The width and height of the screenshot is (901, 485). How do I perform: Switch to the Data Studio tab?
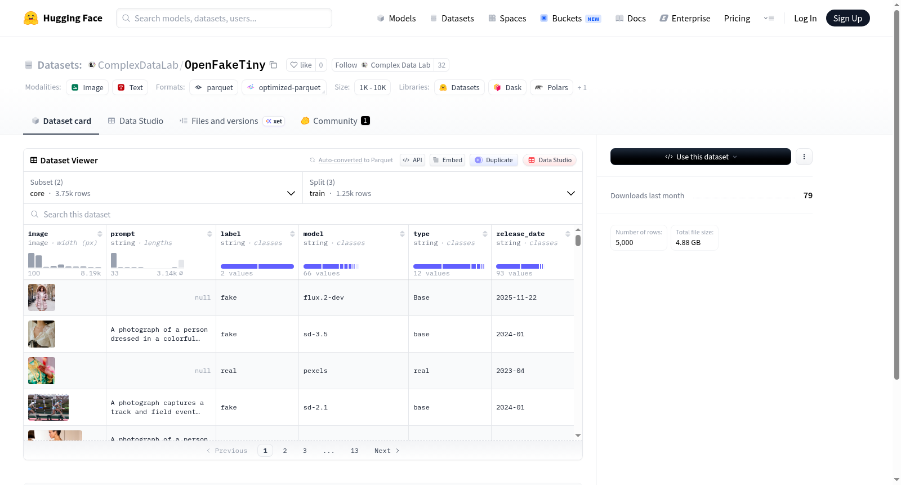pos(136,121)
